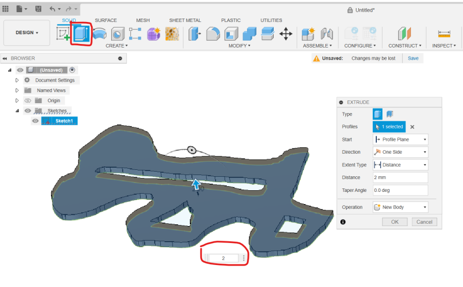Select the Thin Extrude type icon
The width and height of the screenshot is (463, 287).
(x=389, y=114)
